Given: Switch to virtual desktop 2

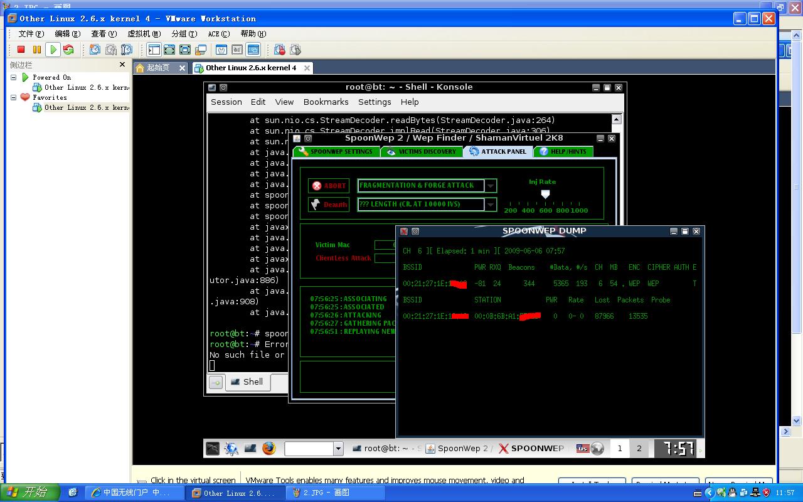Looking at the screenshot, I should [639, 448].
